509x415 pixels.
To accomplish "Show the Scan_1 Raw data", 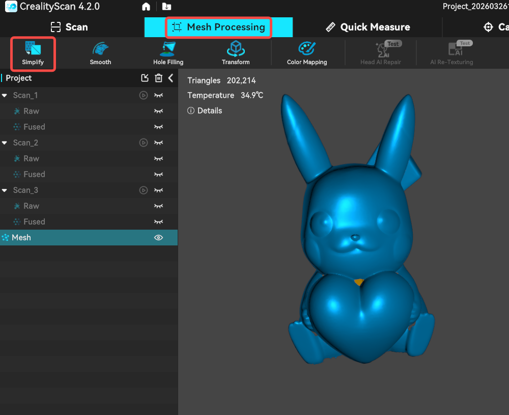I will coord(159,111).
